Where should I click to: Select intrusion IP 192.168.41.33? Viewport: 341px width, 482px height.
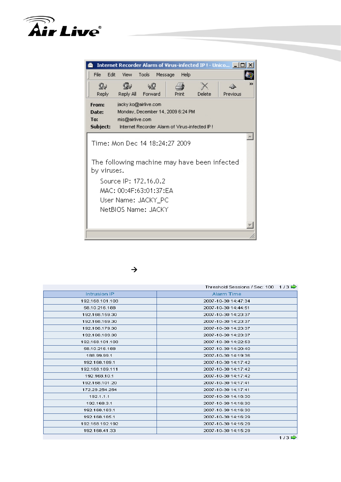[x=100, y=431]
